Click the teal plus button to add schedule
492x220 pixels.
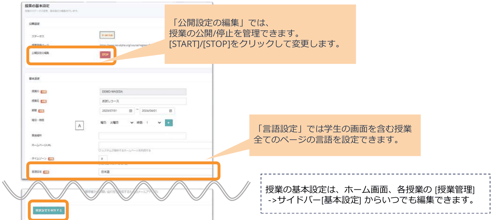pos(169,123)
